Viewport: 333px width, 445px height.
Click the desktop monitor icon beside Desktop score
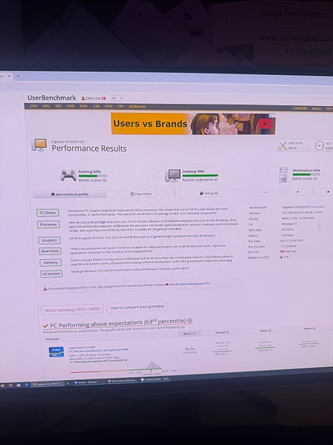[173, 176]
